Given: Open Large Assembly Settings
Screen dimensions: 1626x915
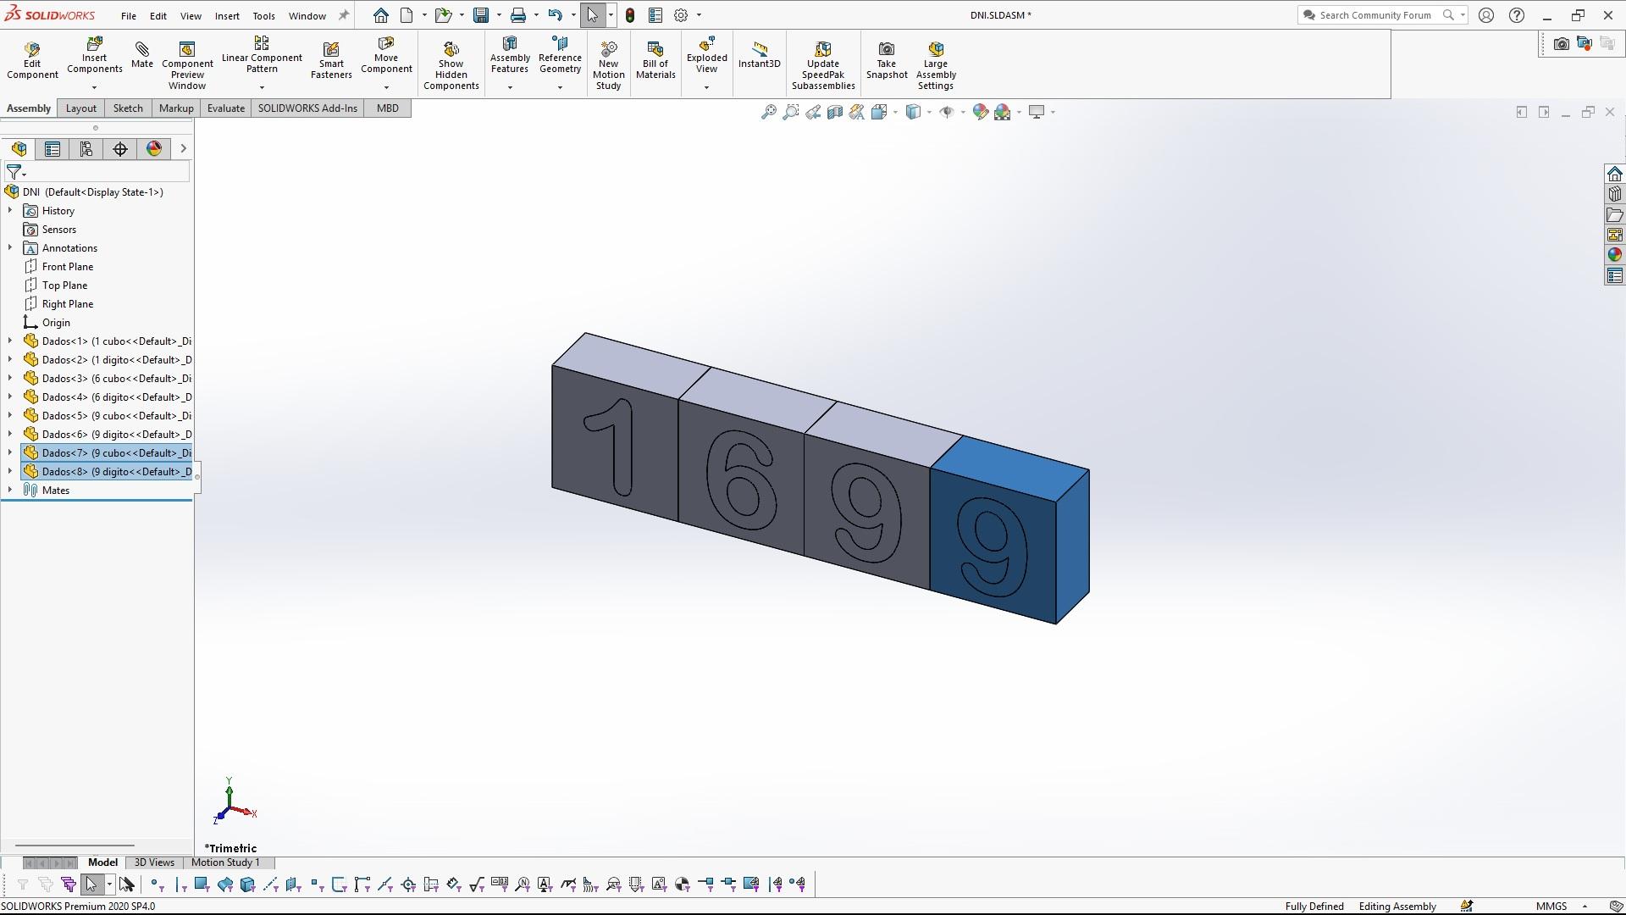Looking at the screenshot, I should pos(936,65).
